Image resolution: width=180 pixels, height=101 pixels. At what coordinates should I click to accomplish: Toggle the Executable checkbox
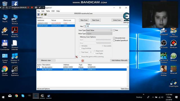coord(103,46)
